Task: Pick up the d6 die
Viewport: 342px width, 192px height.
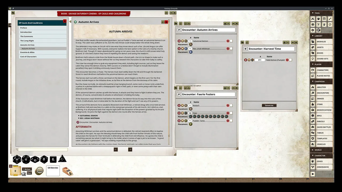Action: pyautogui.click(x=53, y=159)
